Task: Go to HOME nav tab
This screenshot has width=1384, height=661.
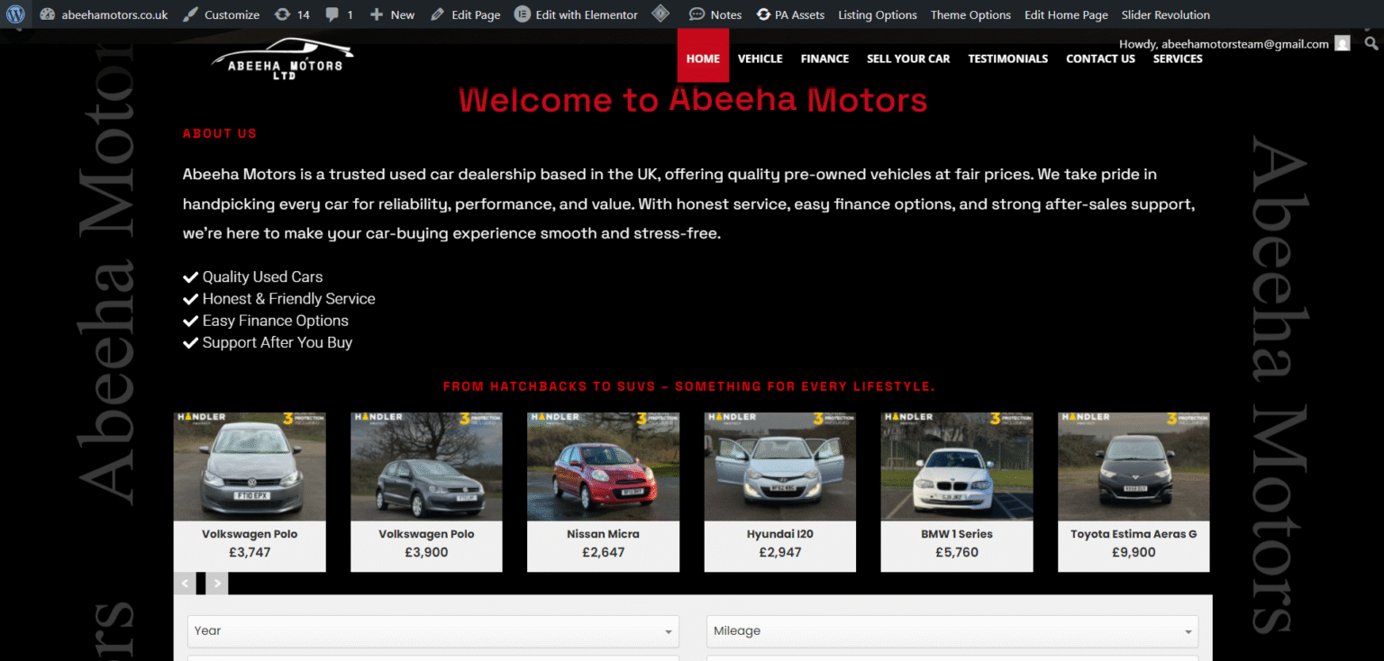Action: click(x=703, y=58)
